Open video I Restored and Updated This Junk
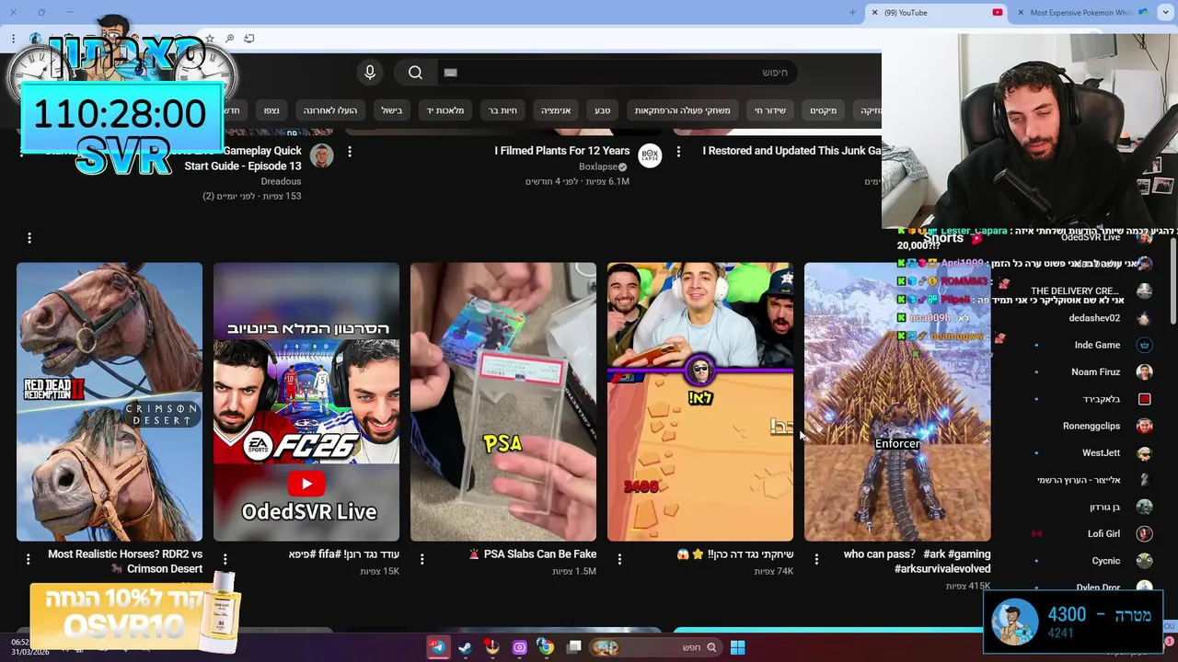The width and height of the screenshot is (1178, 662). pyautogui.click(x=791, y=151)
